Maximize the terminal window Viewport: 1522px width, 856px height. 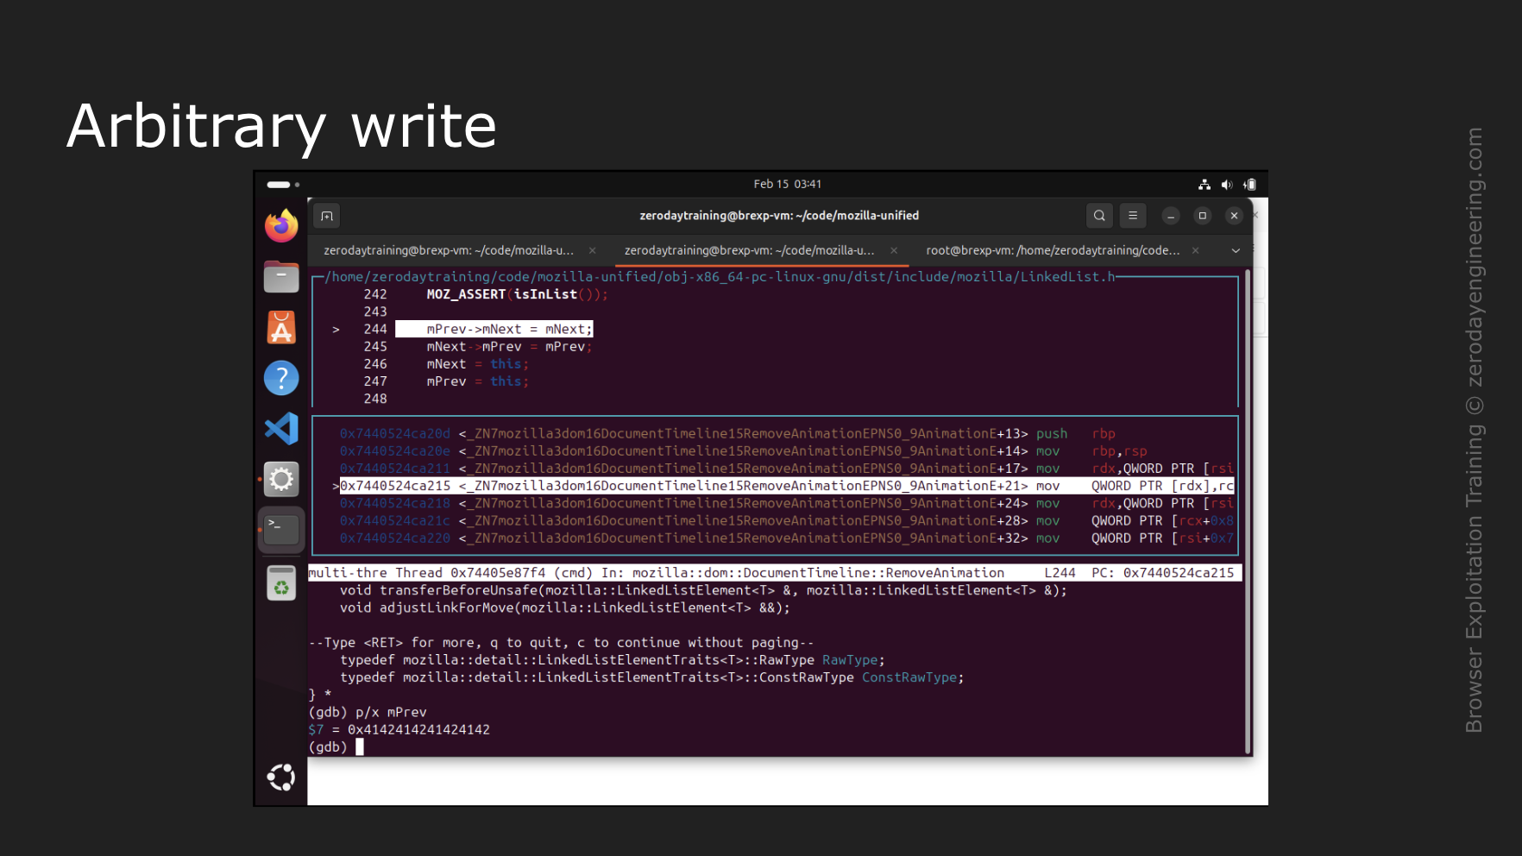pyautogui.click(x=1203, y=216)
